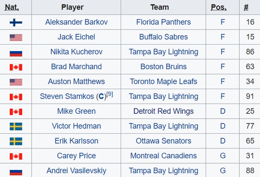Click Russian flag next to Andrei Vasilevskiy
260x177 pixels.
[16, 171]
